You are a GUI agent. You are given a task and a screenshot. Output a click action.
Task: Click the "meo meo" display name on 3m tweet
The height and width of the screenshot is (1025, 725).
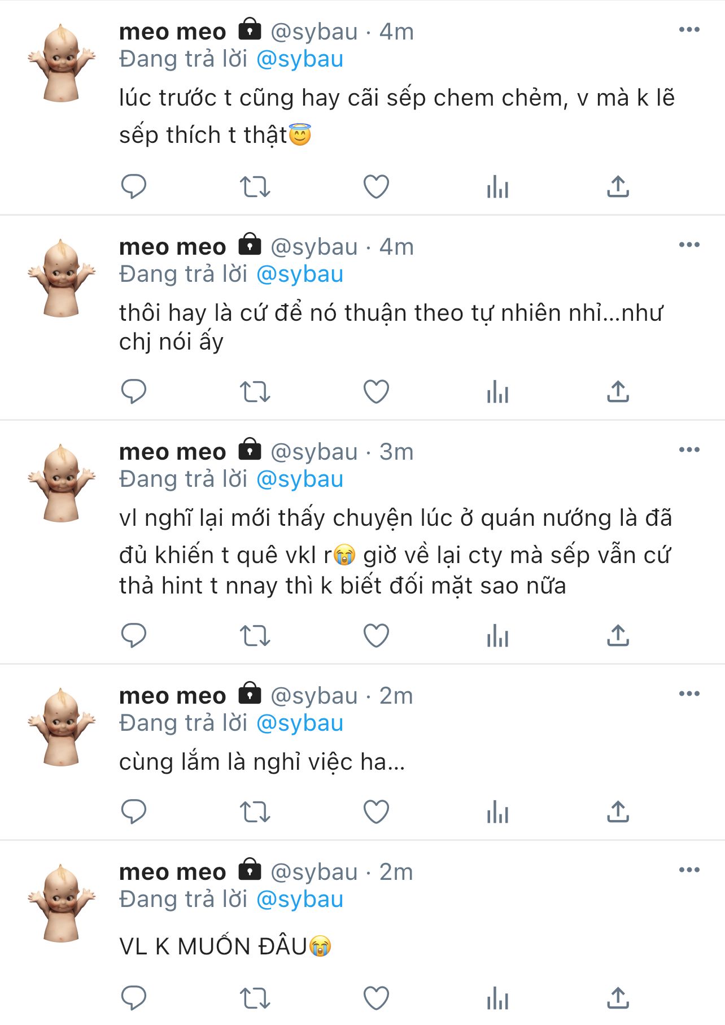point(172,452)
